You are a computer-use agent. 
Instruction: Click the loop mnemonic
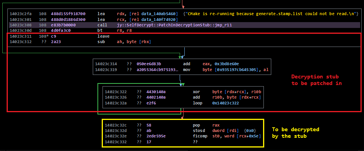198,103
